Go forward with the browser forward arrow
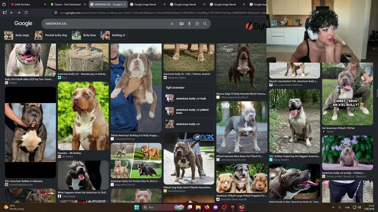 (19, 13)
